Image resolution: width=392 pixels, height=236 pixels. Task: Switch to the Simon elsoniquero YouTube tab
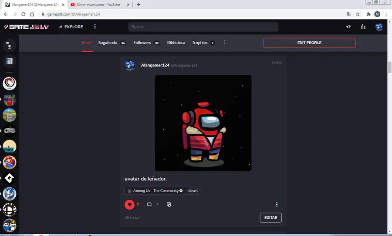tap(98, 4)
